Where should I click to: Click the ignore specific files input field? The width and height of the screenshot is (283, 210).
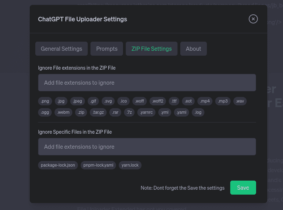[x=147, y=147]
